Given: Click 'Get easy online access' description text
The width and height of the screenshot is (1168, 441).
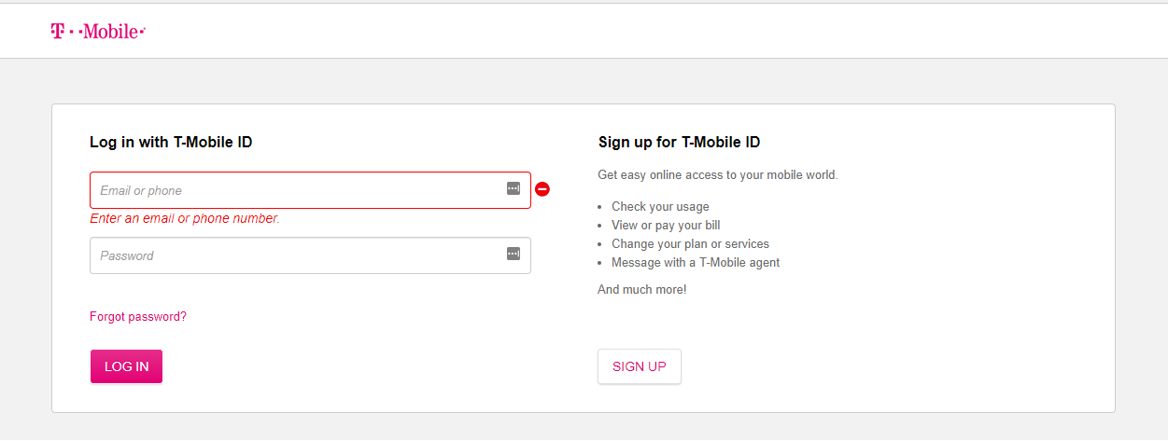Looking at the screenshot, I should point(718,175).
